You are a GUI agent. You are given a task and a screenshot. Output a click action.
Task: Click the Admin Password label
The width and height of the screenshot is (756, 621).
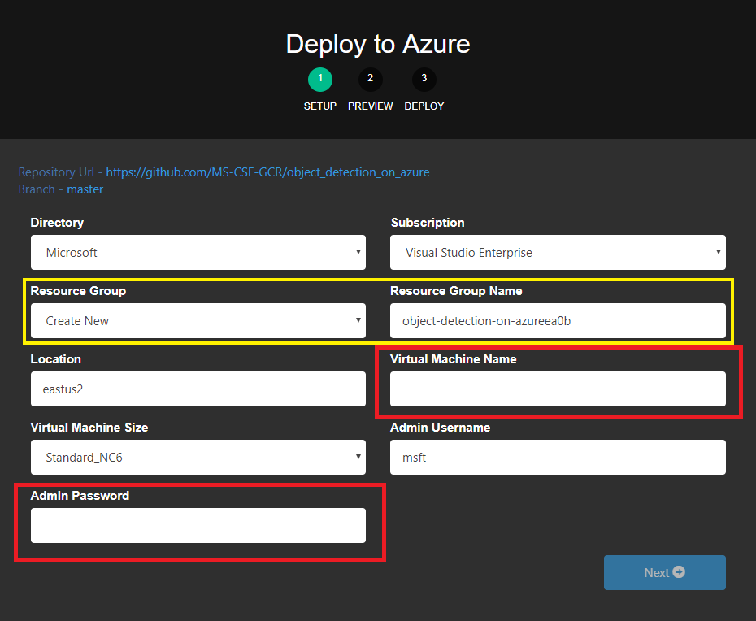[x=80, y=496]
